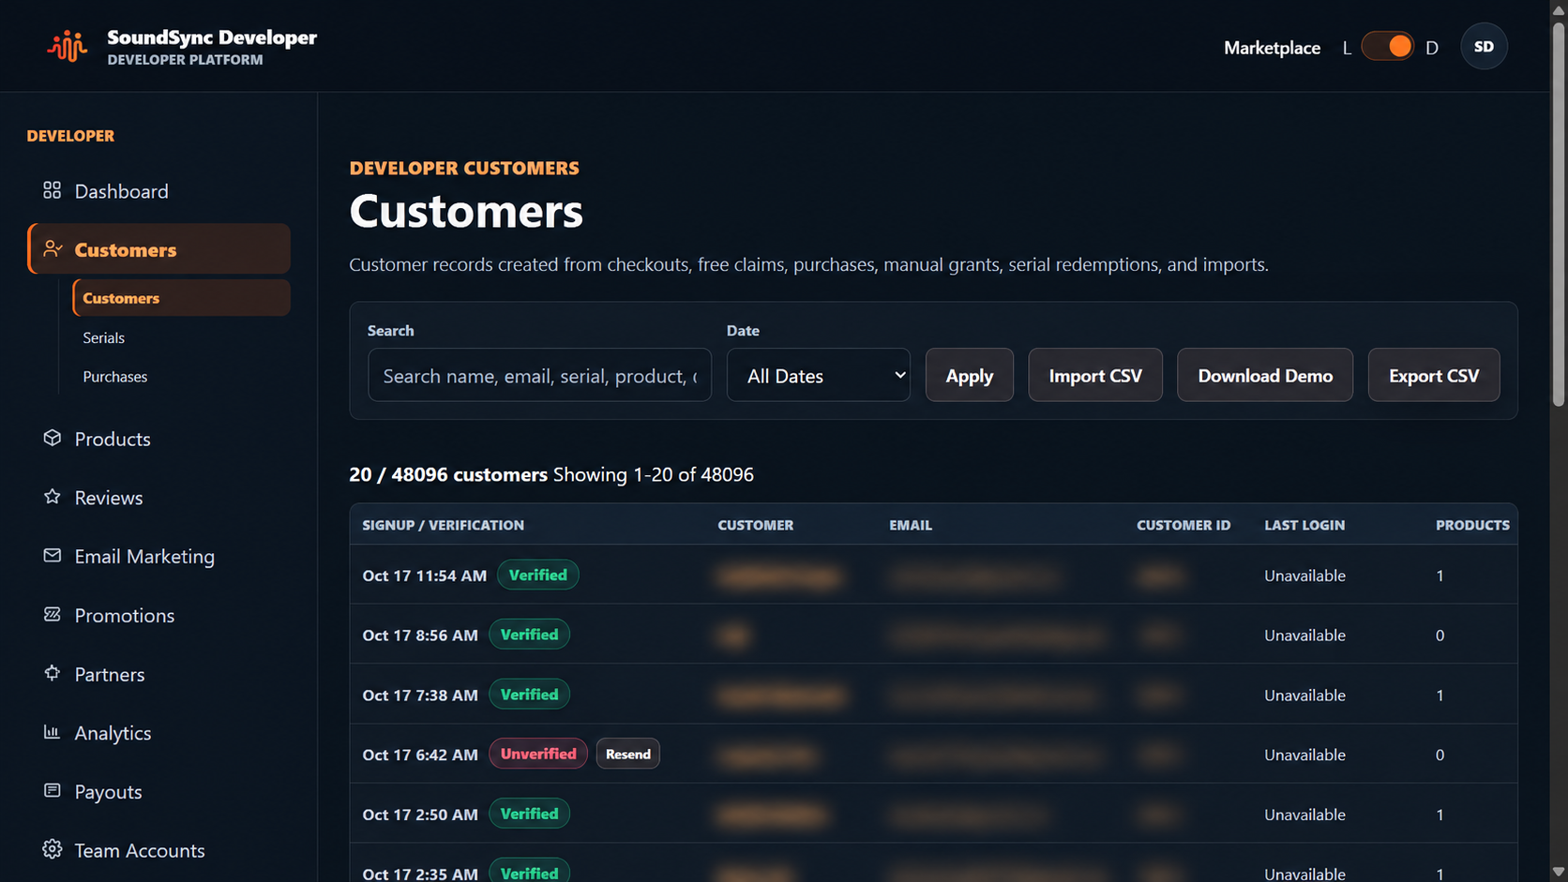1568x882 pixels.
Task: Click the Download Demo button
Action: pos(1264,375)
